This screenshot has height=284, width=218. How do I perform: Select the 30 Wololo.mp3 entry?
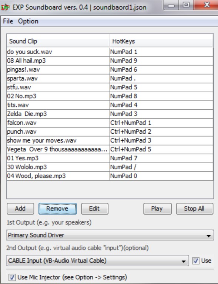tap(110, 167)
